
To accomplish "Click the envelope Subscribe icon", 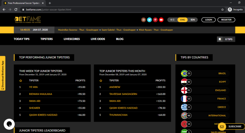I will (222, 127).
